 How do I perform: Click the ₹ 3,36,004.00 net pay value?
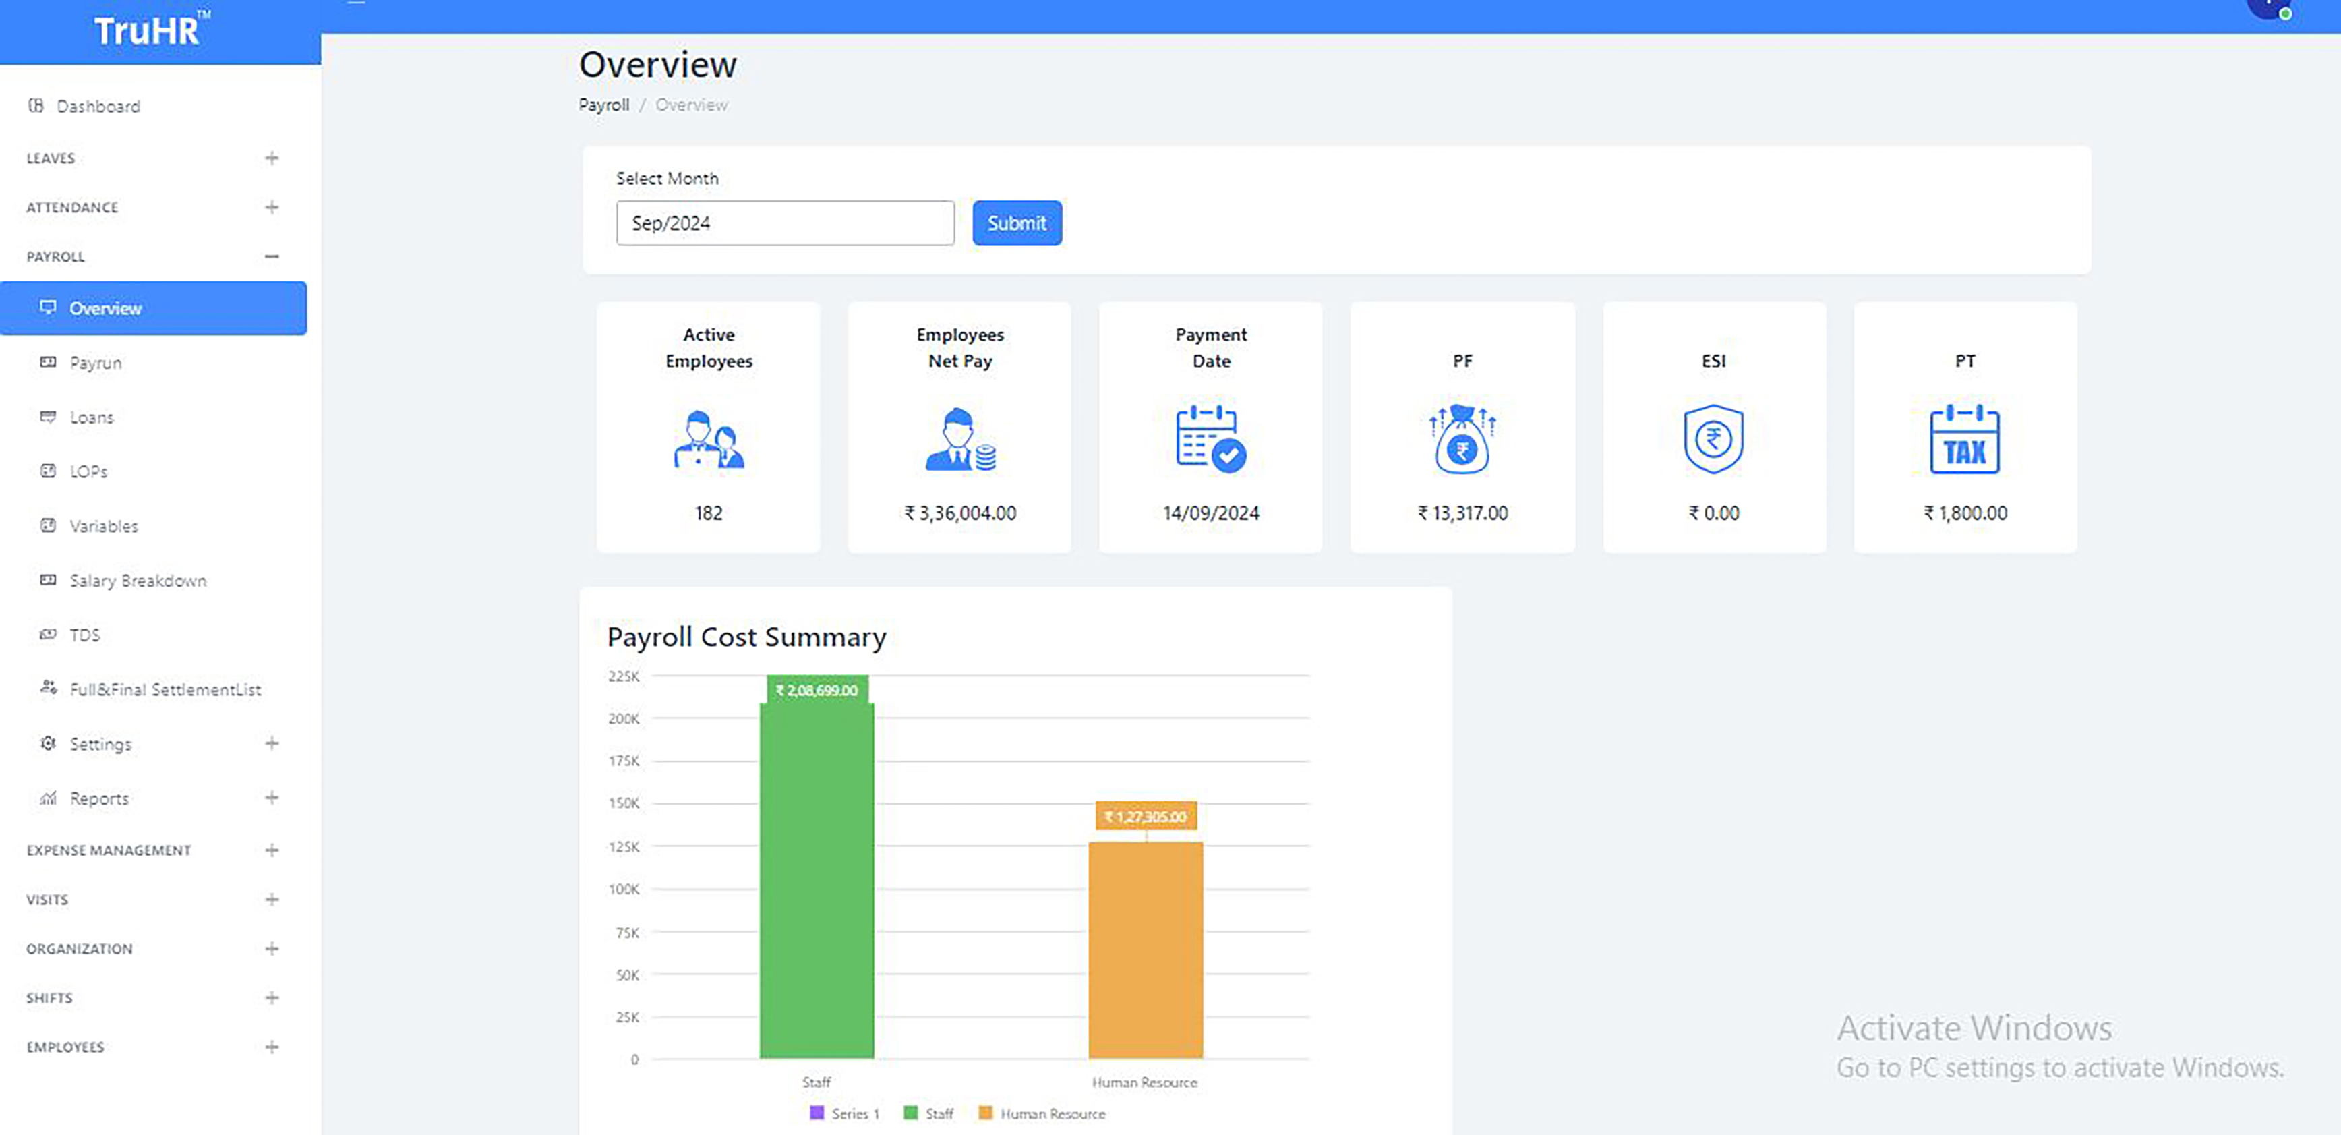pos(961,513)
